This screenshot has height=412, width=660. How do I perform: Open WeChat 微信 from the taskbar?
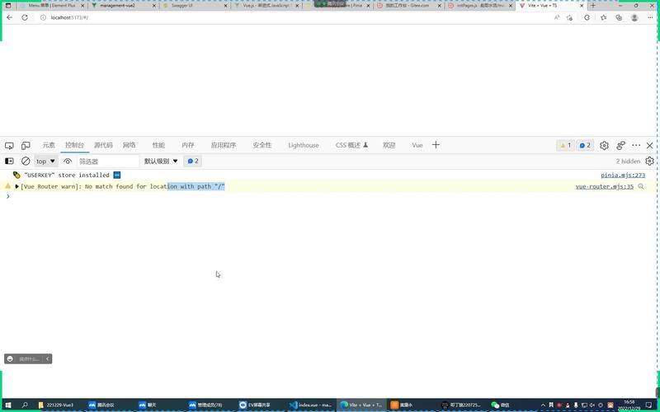[x=501, y=405]
